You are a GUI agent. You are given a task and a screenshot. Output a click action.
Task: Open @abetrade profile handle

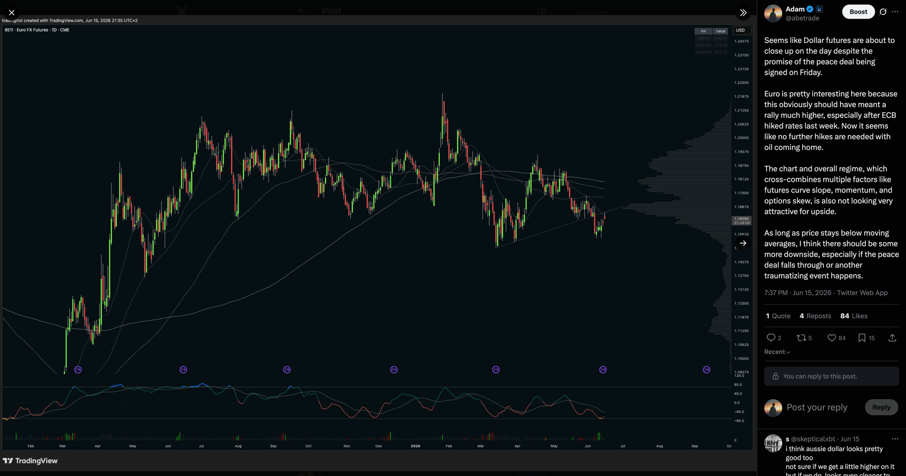point(802,19)
